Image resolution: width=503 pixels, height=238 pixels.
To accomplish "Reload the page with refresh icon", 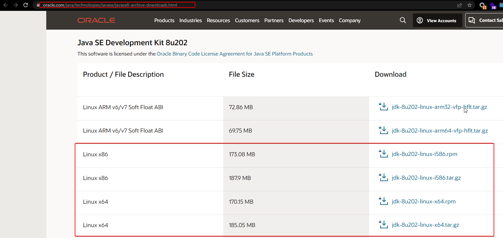I will 26,5.
